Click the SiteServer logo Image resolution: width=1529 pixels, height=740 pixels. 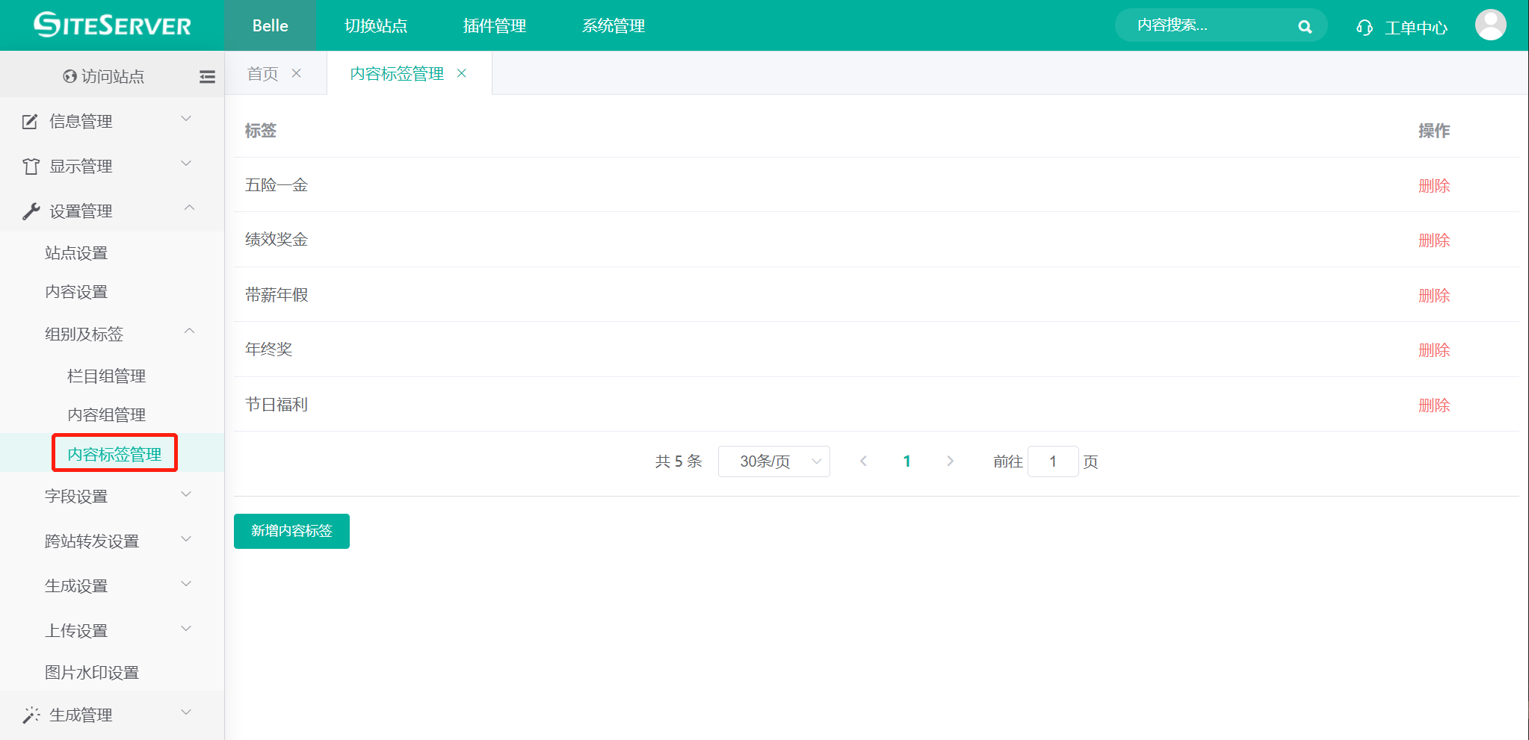click(x=112, y=25)
